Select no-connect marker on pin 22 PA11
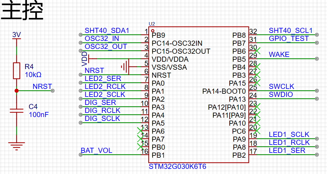The image size is (327, 174). [257, 115]
